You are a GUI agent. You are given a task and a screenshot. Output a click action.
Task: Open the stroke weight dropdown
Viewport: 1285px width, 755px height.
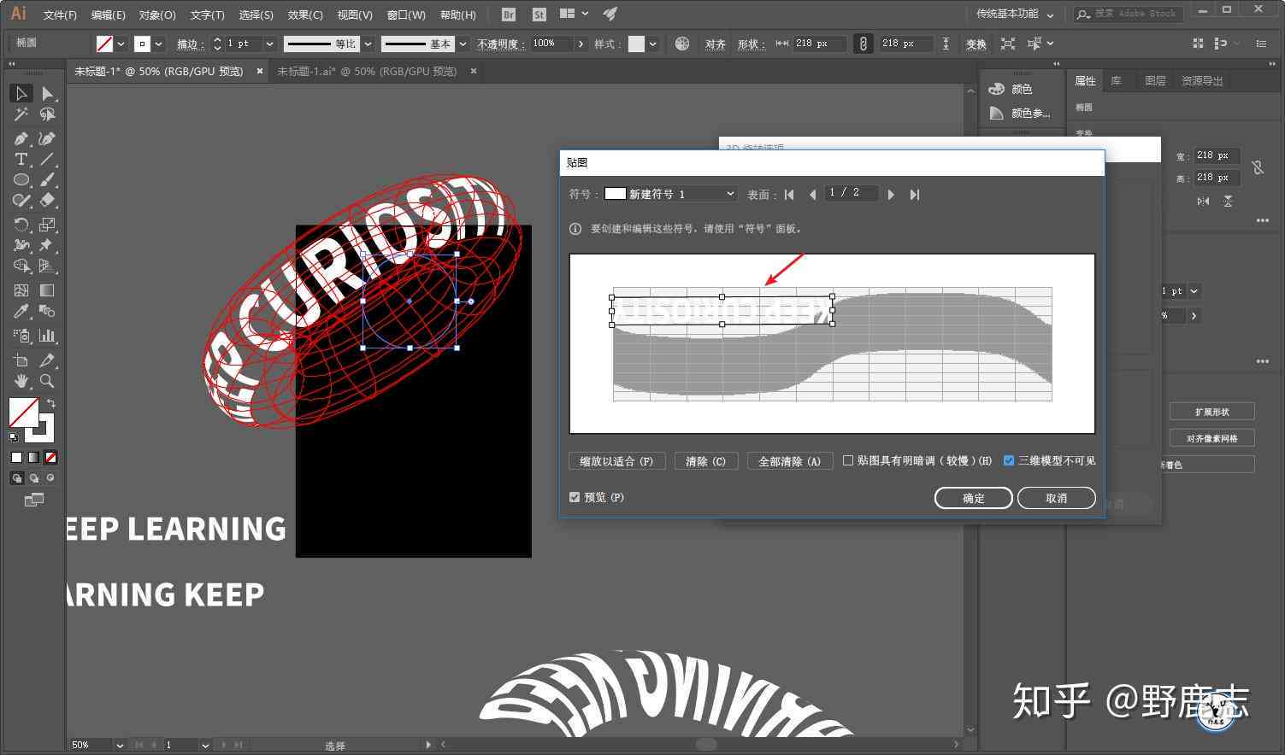click(270, 44)
